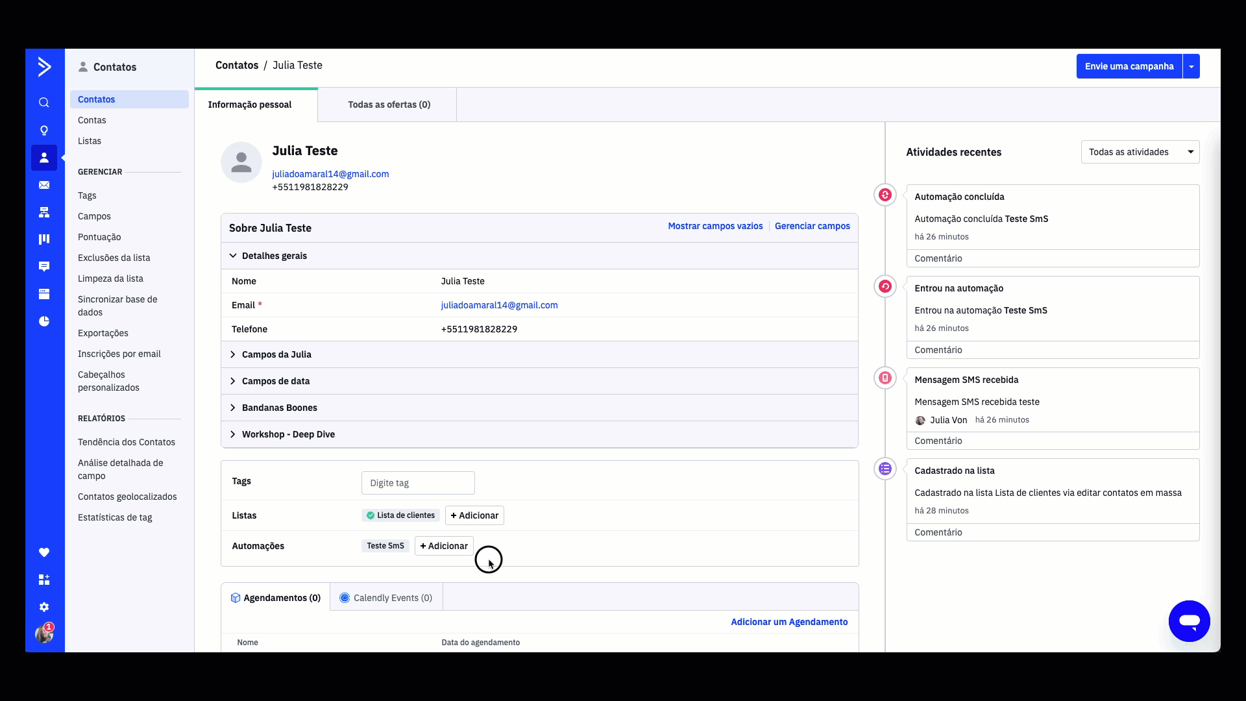Open the chat support bubble button

pos(1189,621)
